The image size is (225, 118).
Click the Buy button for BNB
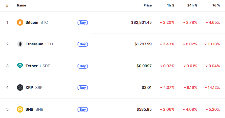click(83, 110)
